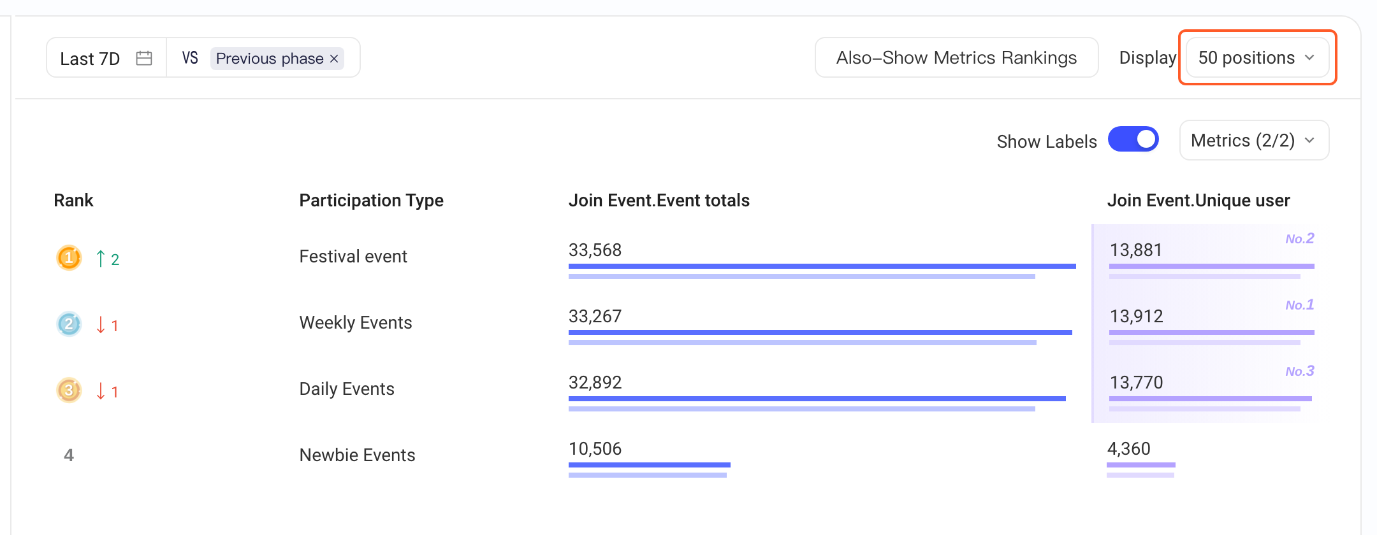Click the 13,770 unique user value

pyautogui.click(x=1137, y=382)
